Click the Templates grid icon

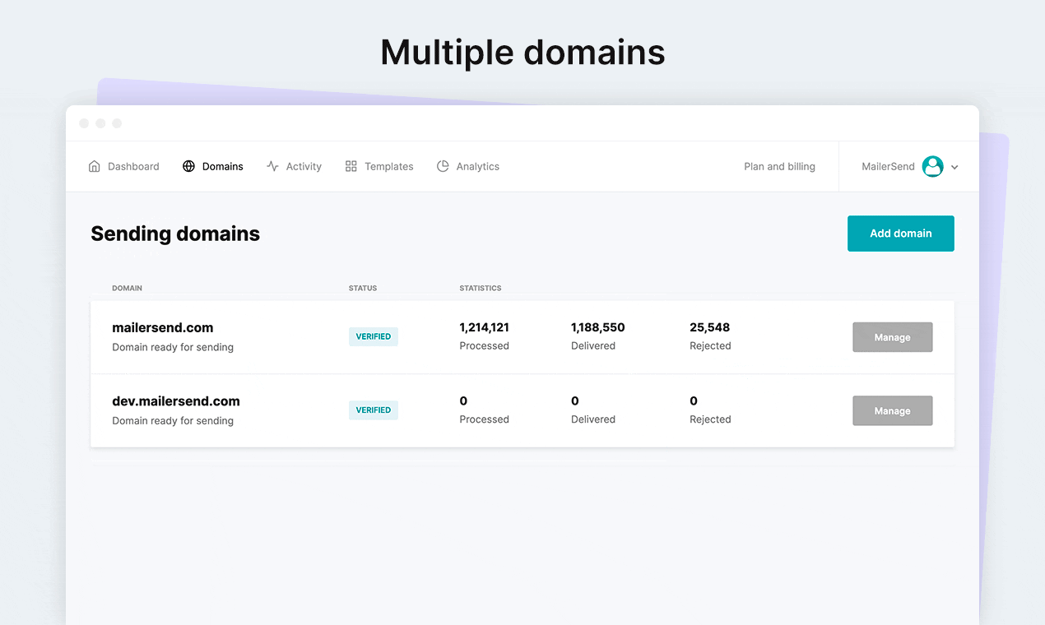351,166
